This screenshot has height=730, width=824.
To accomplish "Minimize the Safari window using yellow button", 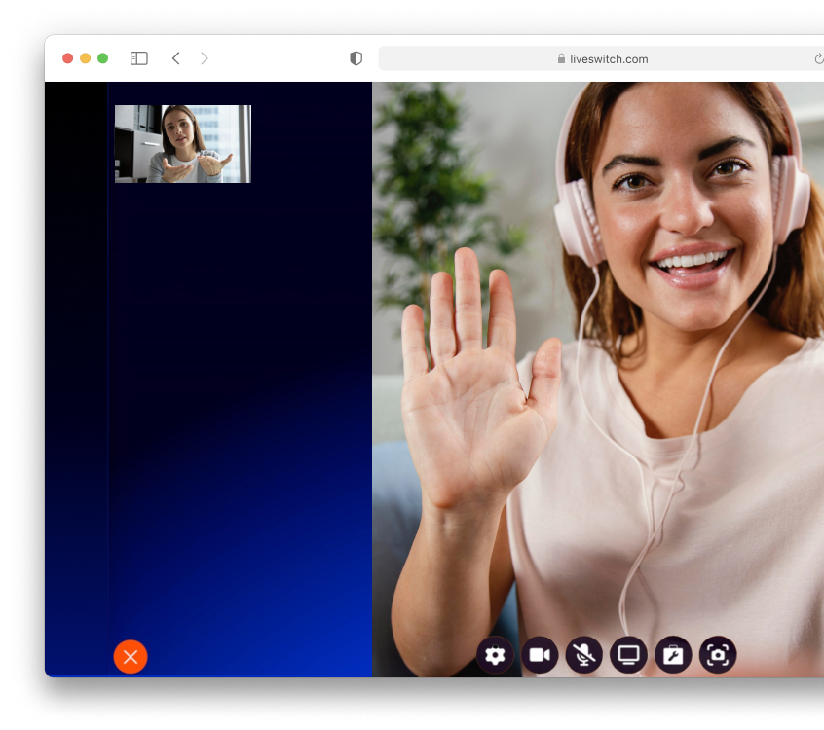I will (x=86, y=58).
